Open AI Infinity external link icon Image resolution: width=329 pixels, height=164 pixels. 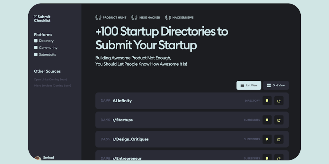[279, 101]
